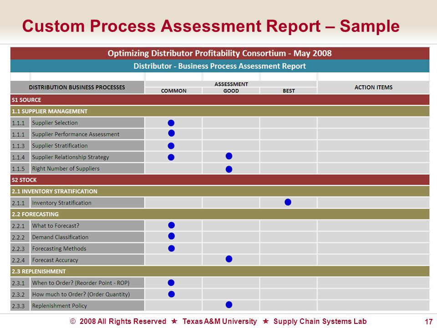The width and height of the screenshot is (437, 328).
Task: Click the Common dot for When to Order?
Action: [x=171, y=283]
